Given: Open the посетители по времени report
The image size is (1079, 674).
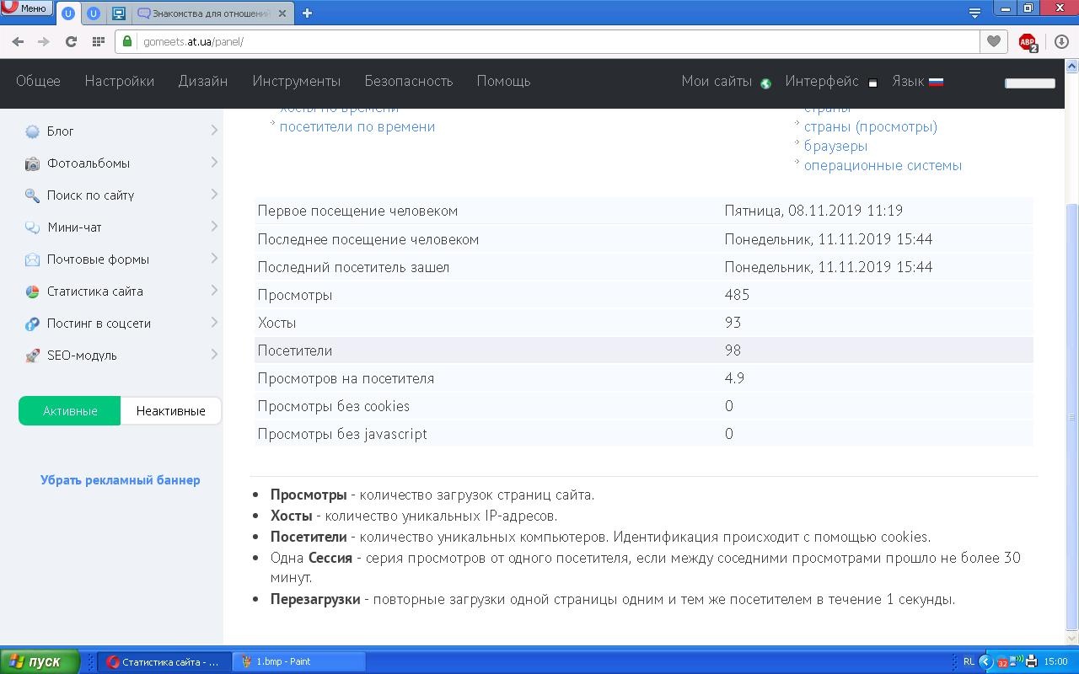Looking at the screenshot, I should [x=357, y=126].
